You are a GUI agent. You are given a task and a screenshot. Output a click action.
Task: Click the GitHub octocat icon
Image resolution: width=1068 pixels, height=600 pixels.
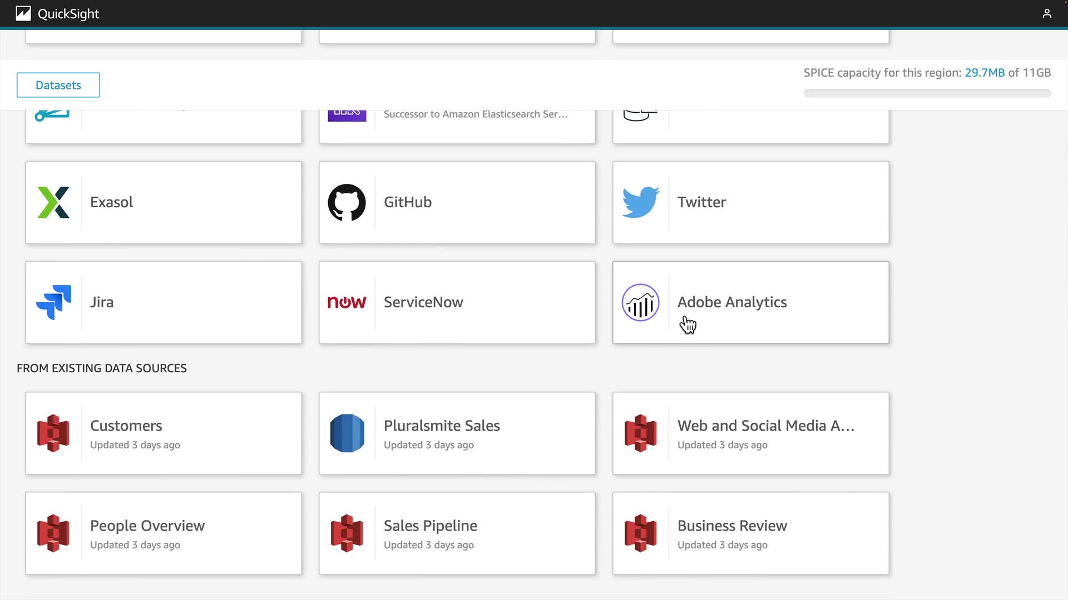coord(347,202)
